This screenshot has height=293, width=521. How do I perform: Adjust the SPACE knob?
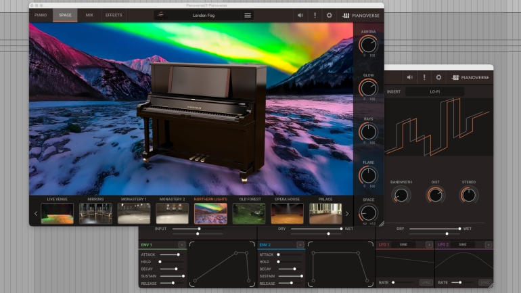(x=368, y=212)
